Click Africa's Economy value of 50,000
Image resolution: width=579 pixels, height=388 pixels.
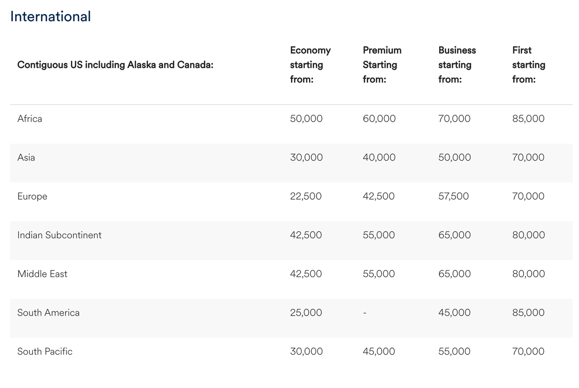(x=306, y=119)
